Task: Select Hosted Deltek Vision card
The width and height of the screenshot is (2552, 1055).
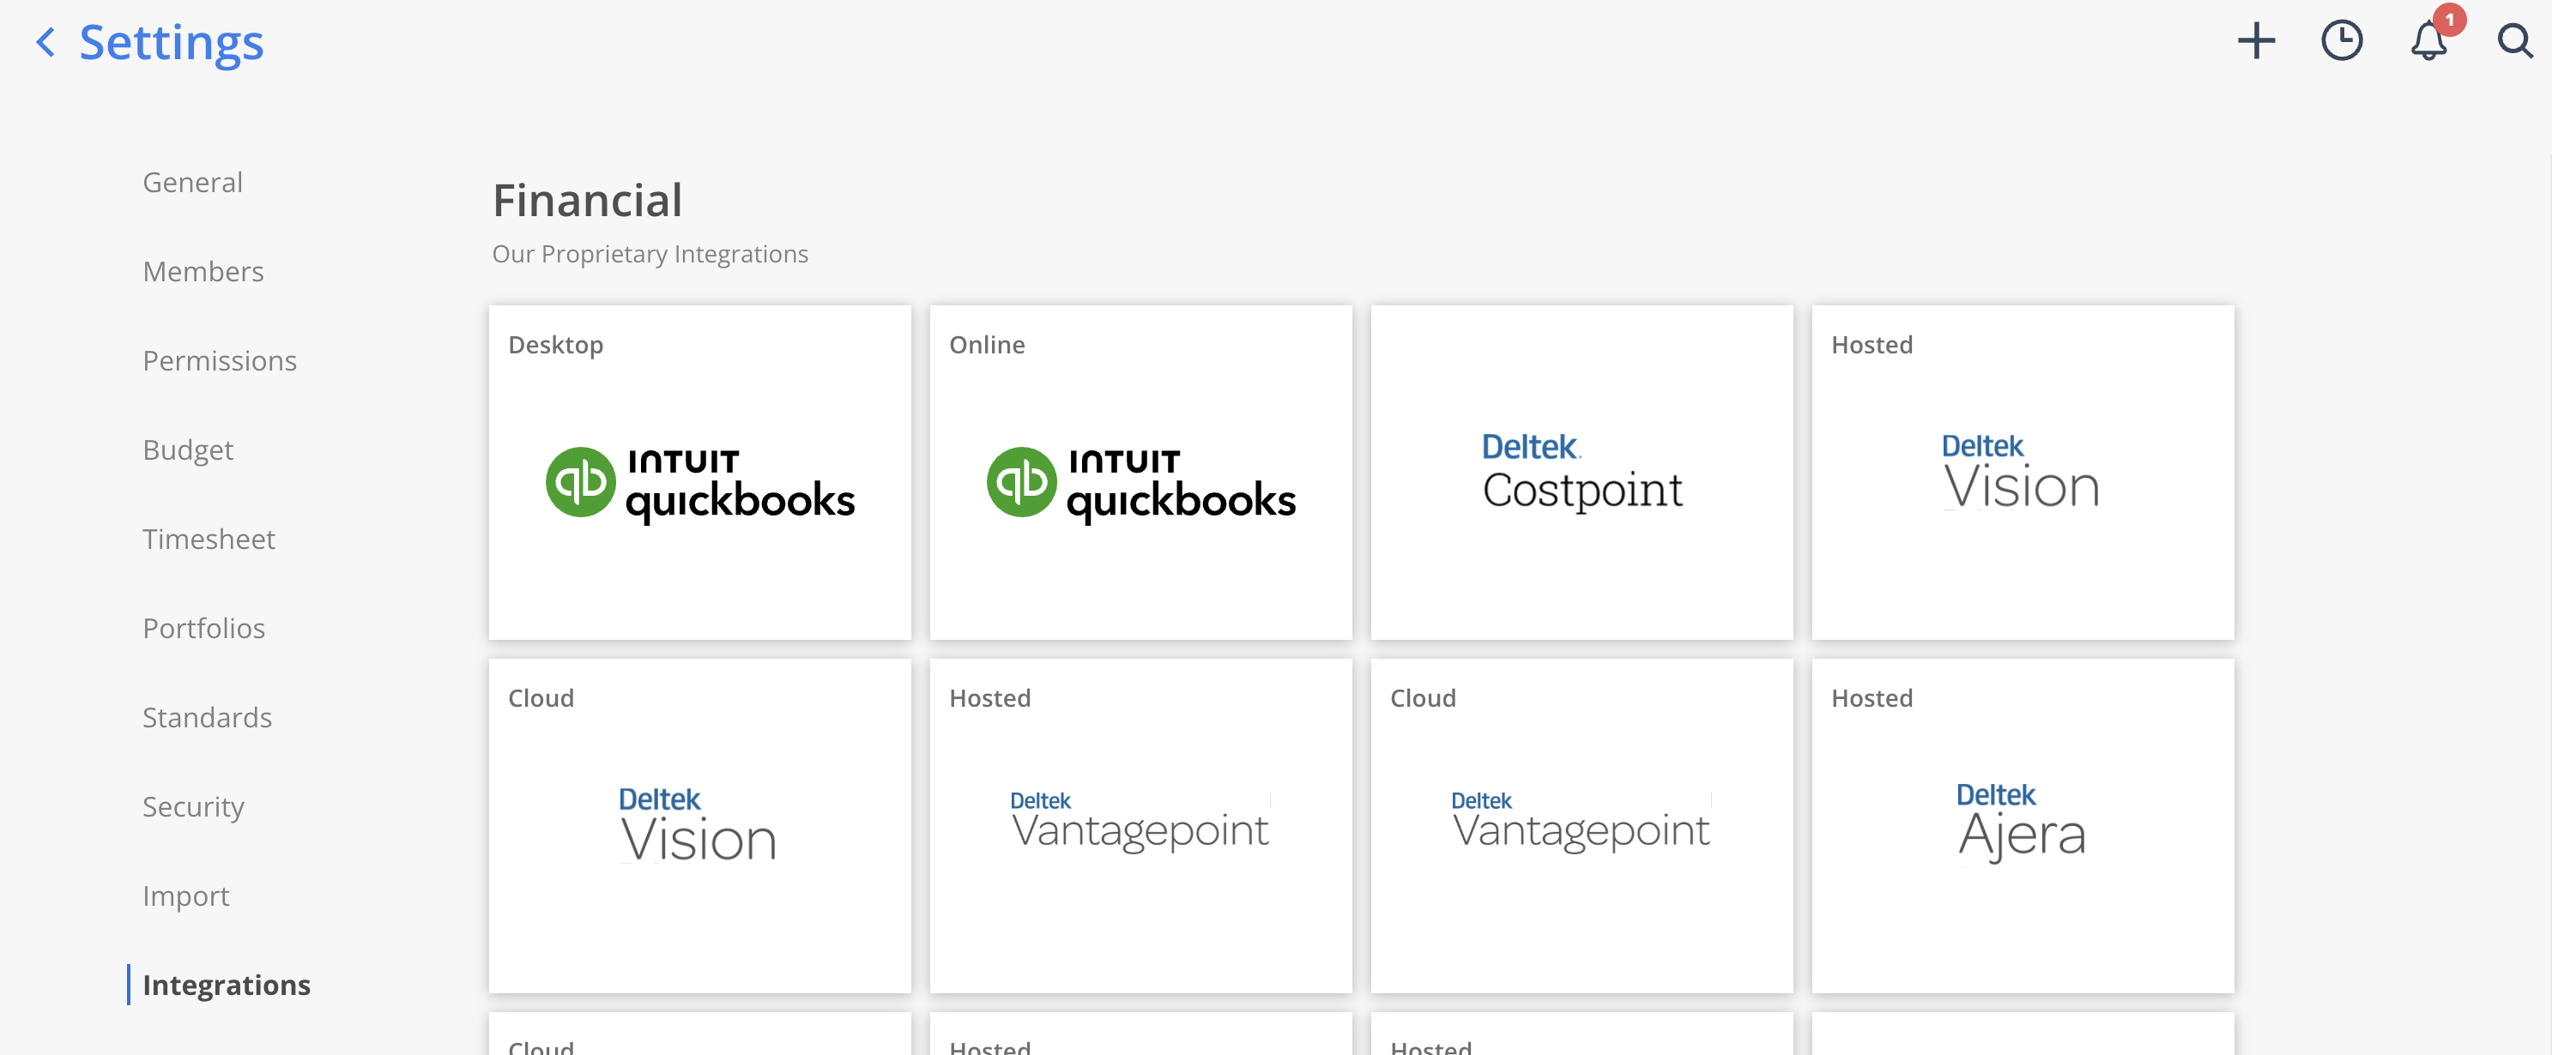Action: (x=2022, y=473)
